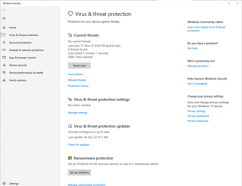The width and height of the screenshot is (242, 186).
Task: Run a Quick scan
Action: tap(79, 65)
